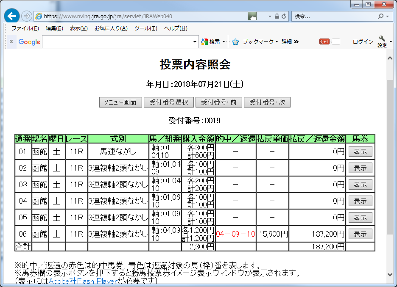Click the red winning combination 04-09-10
The width and height of the screenshot is (397, 287).
coord(235,234)
